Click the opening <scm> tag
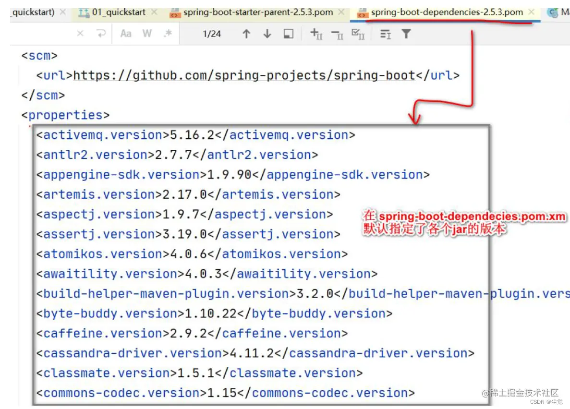 pos(39,56)
